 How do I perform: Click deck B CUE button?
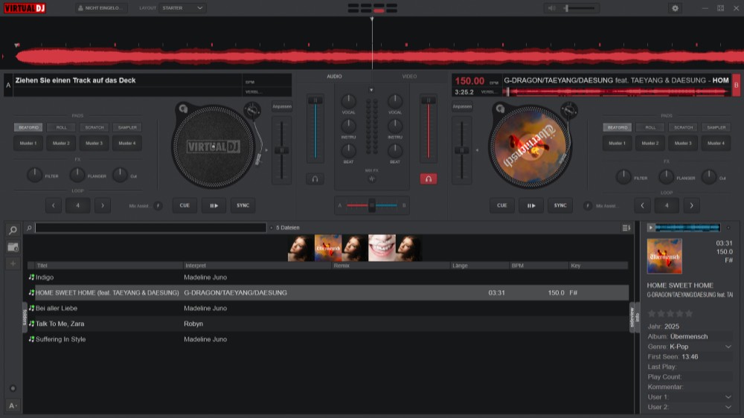502,205
